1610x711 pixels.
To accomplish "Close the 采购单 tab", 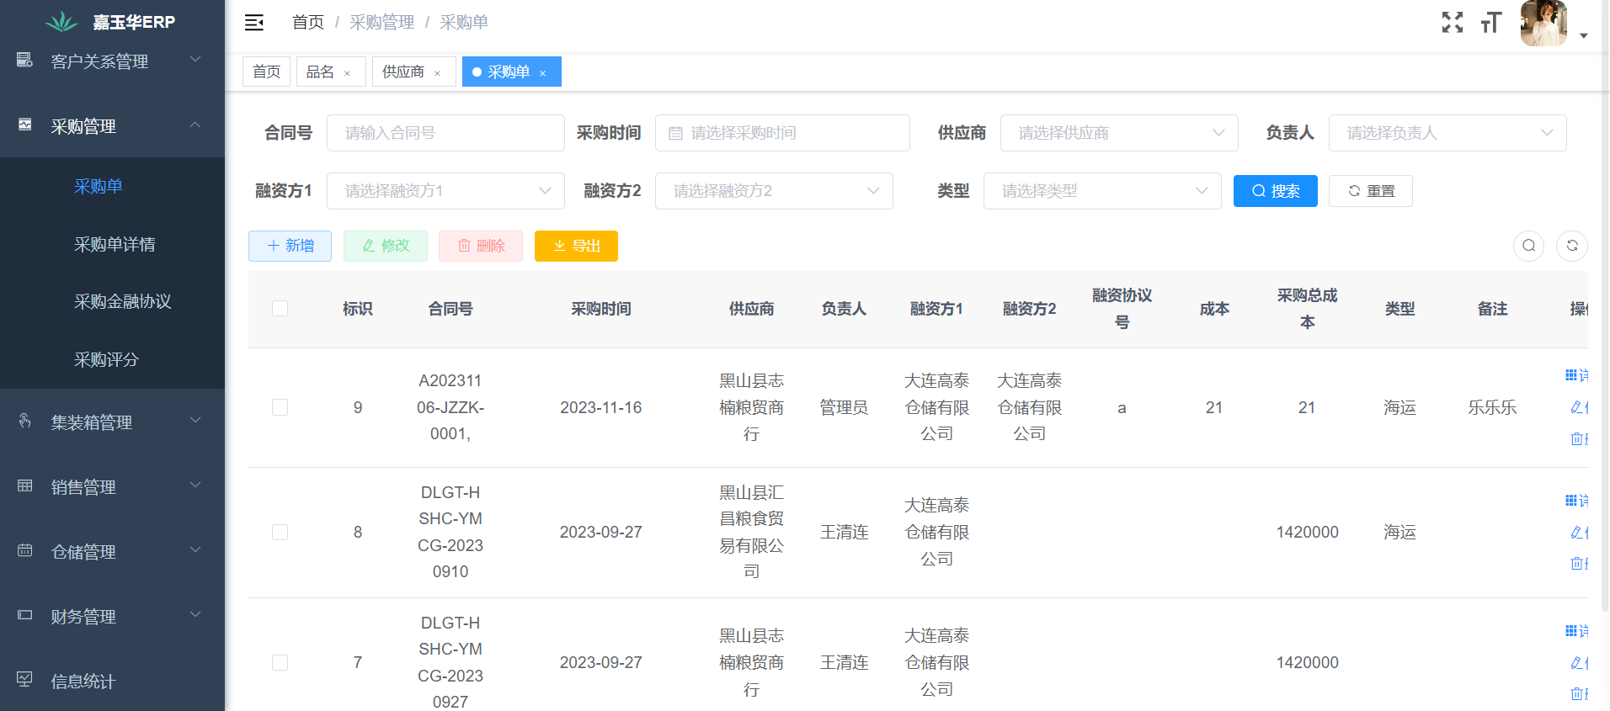I will (542, 73).
